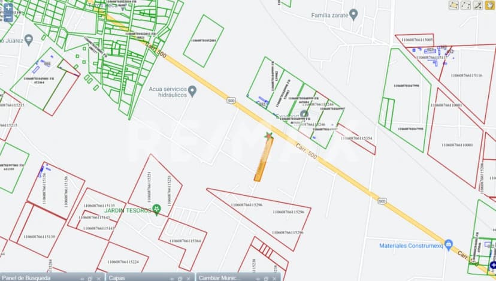
Task: Restore the Panel de Busqueda window
Action: (89, 278)
